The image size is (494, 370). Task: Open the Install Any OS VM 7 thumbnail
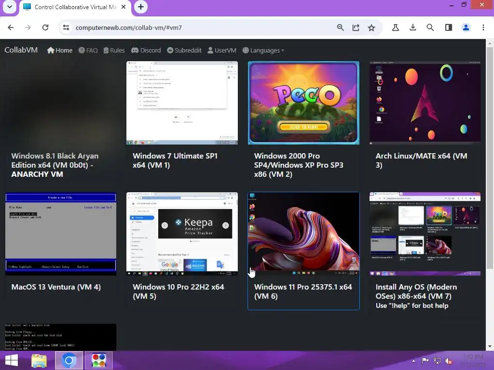pos(425,234)
